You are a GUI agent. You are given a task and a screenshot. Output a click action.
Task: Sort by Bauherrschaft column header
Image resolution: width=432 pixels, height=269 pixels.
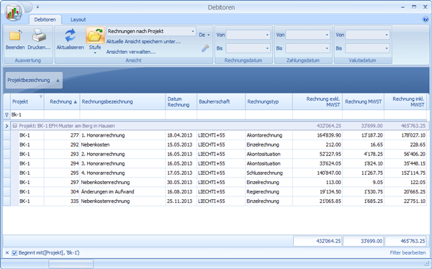coord(221,101)
